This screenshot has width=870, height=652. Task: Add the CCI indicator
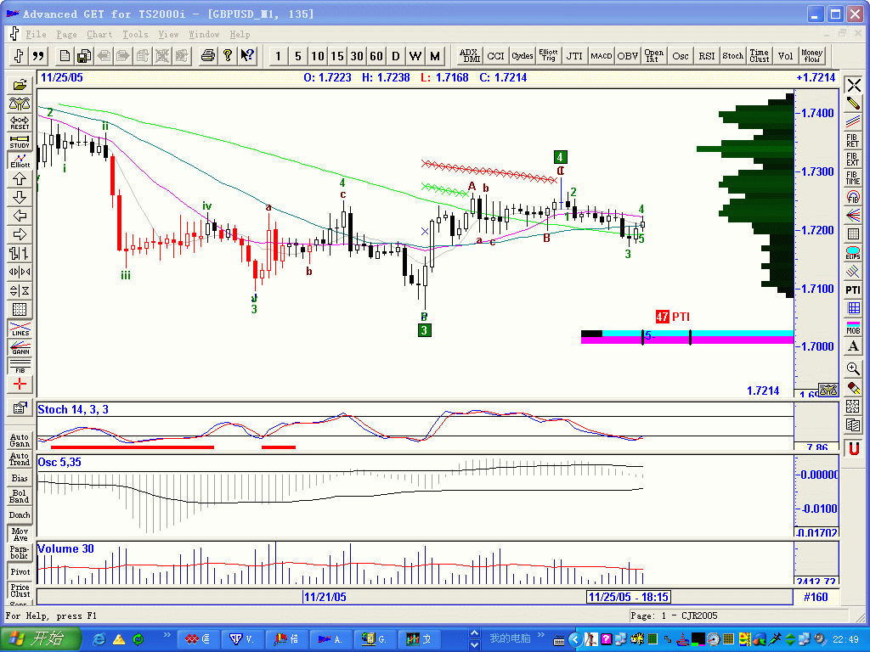[495, 55]
